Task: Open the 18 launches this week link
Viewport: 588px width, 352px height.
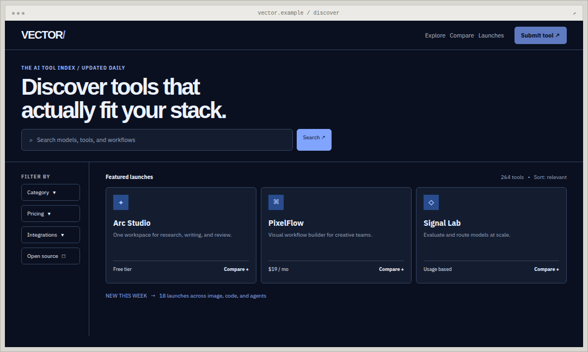Action: [213, 296]
